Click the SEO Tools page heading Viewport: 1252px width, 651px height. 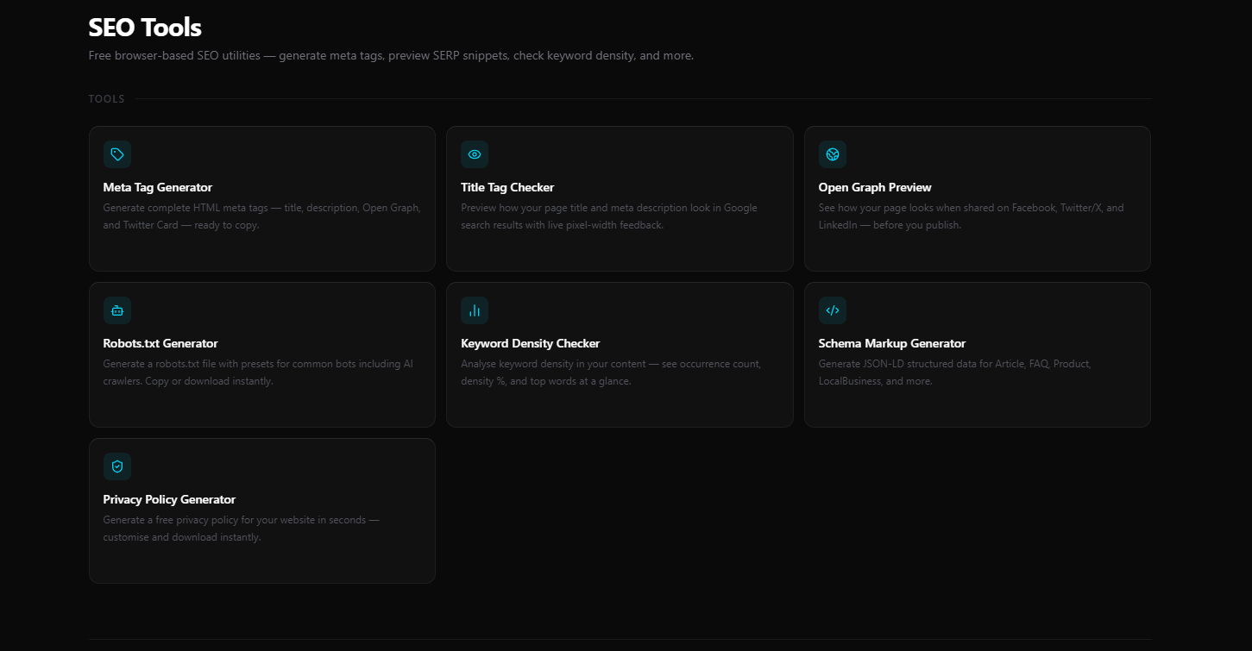pyautogui.click(x=145, y=28)
